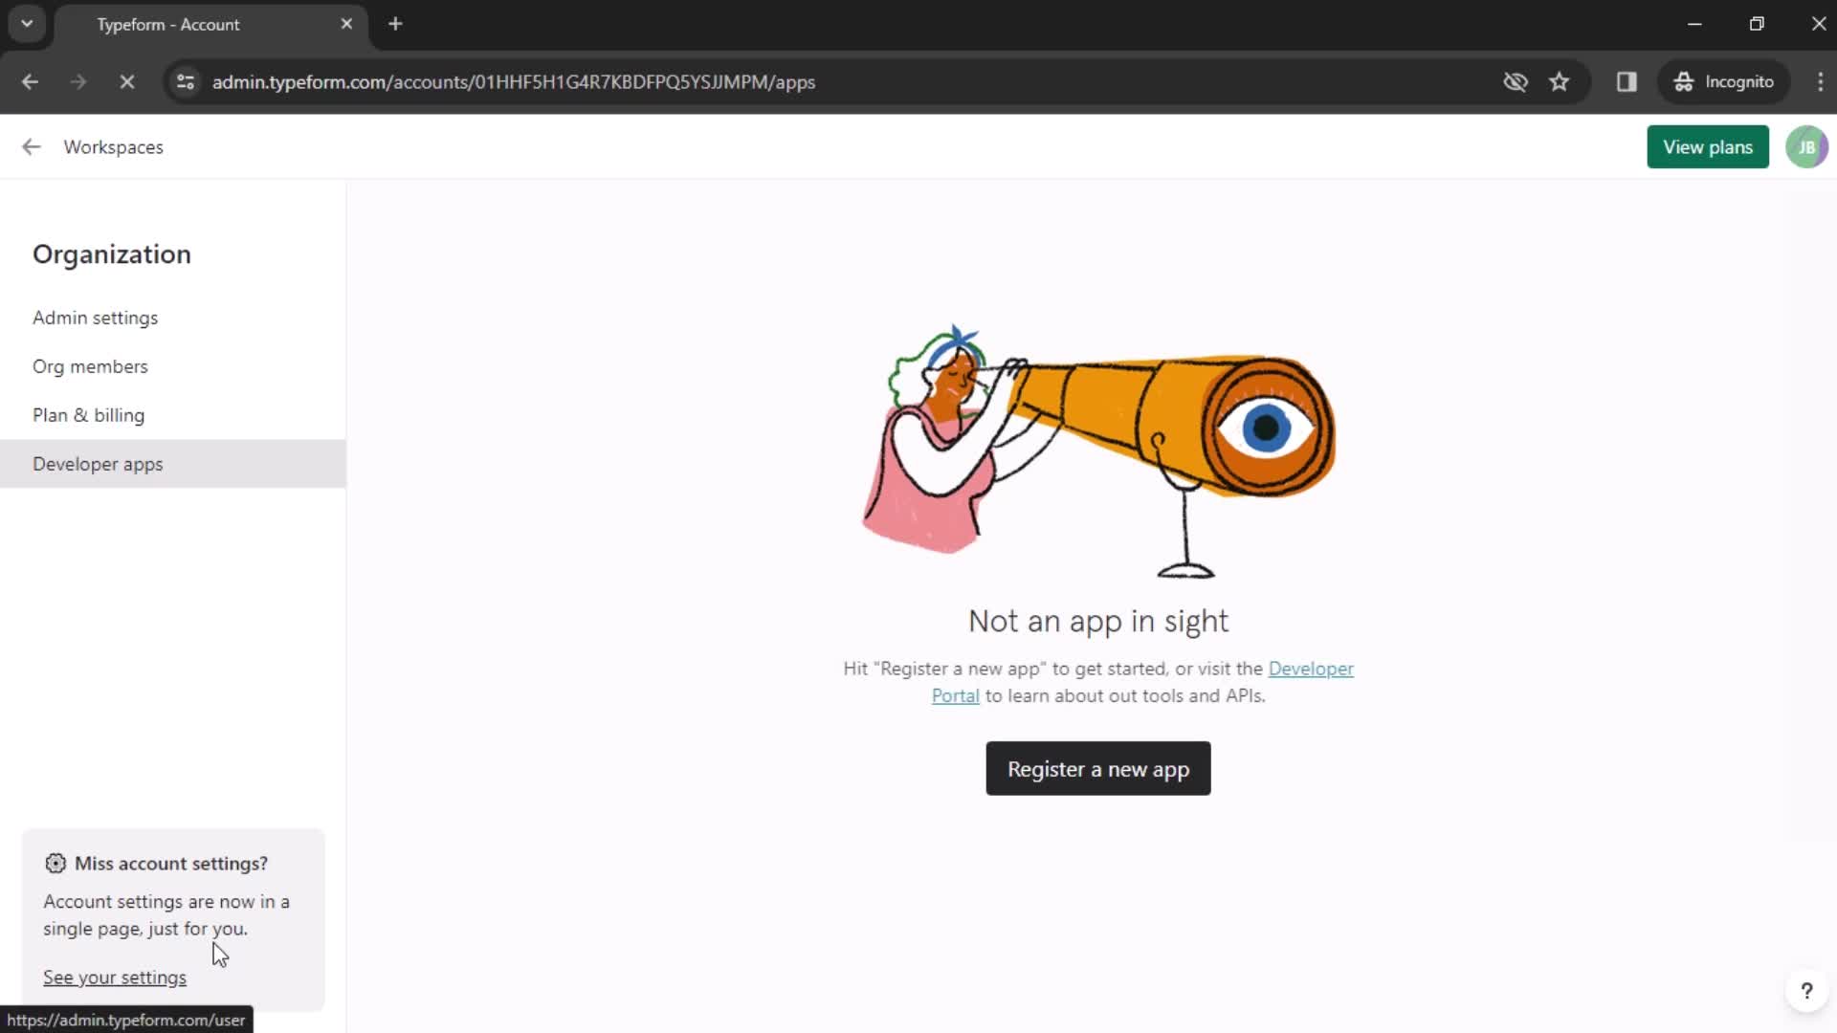
Task: Select Plan and billing from sidebar
Action: [x=90, y=415]
